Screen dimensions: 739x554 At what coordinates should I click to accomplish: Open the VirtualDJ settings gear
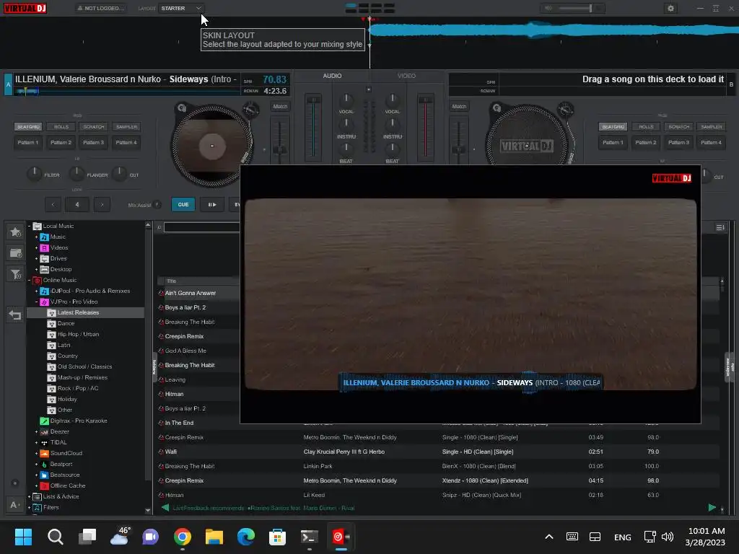pyautogui.click(x=670, y=9)
